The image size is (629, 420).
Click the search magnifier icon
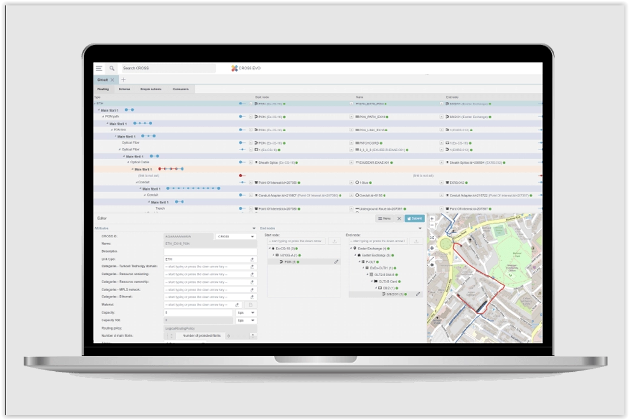(x=112, y=68)
